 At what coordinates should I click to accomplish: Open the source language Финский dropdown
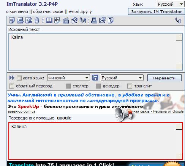pos(68,78)
